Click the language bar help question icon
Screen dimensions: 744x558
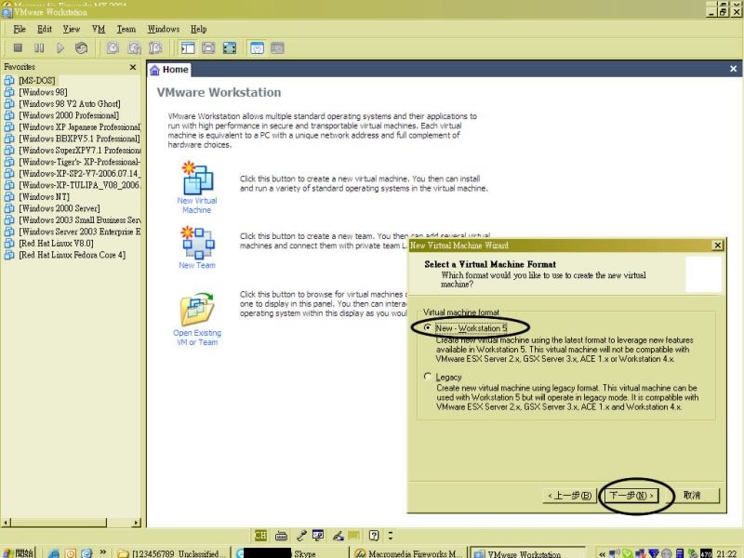(374, 536)
